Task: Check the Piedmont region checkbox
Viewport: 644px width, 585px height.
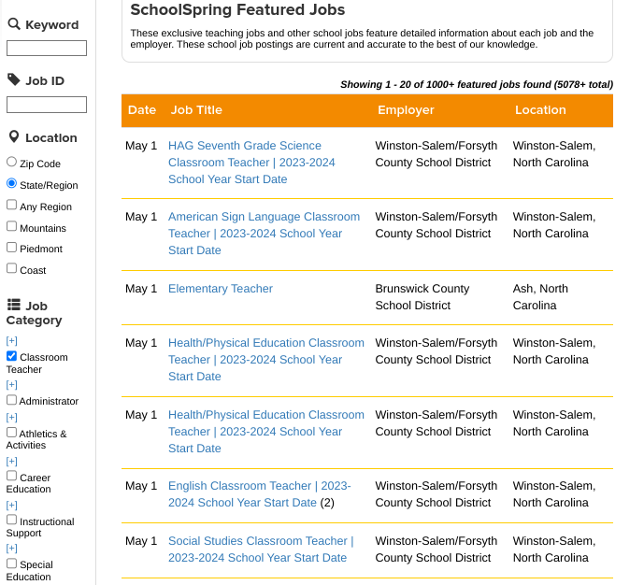Action: [12, 248]
